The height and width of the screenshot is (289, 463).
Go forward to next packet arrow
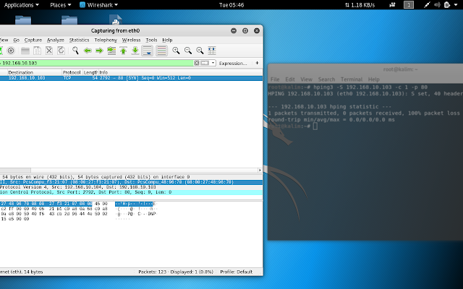coord(99,51)
